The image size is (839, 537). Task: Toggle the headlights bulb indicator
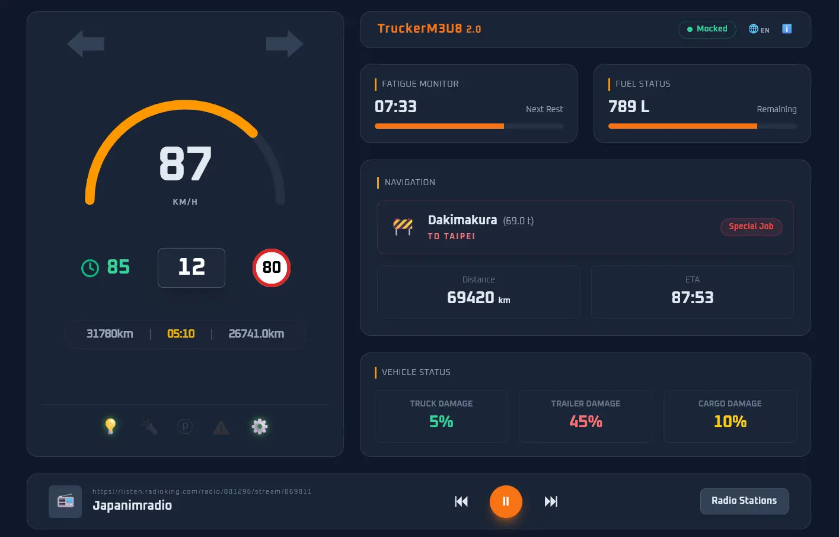pos(110,426)
